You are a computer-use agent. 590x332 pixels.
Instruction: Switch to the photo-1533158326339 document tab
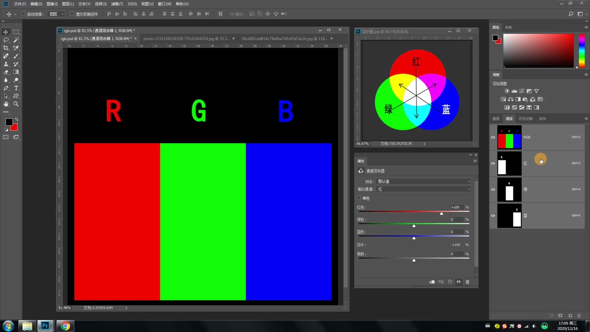pyautogui.click(x=186, y=39)
